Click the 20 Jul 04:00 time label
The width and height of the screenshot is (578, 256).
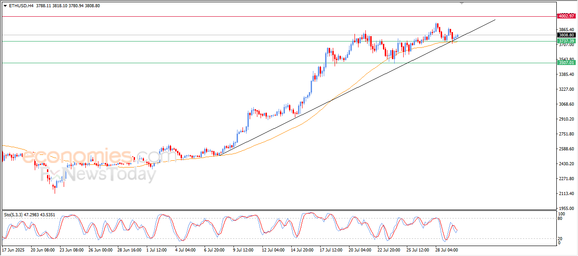361,249
